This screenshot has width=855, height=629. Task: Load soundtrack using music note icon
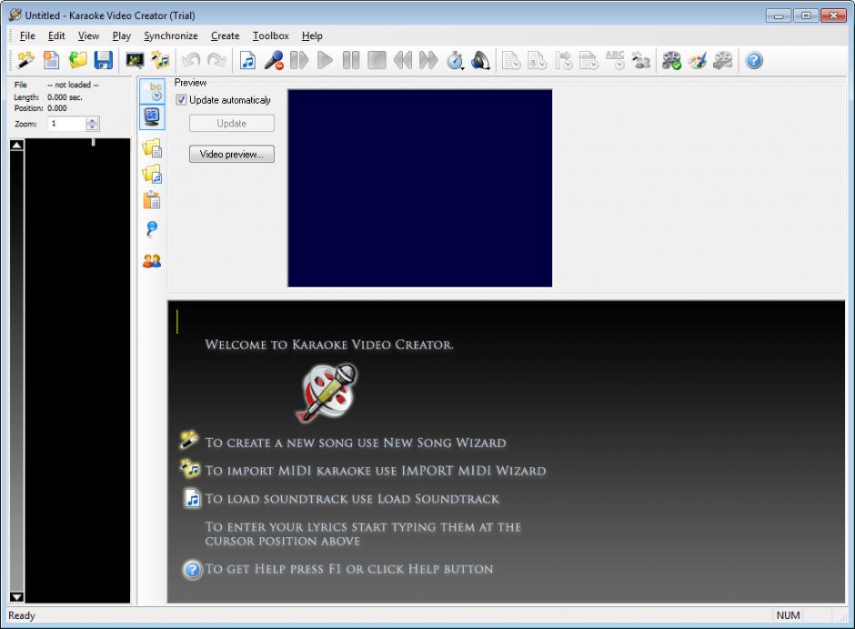(x=247, y=60)
